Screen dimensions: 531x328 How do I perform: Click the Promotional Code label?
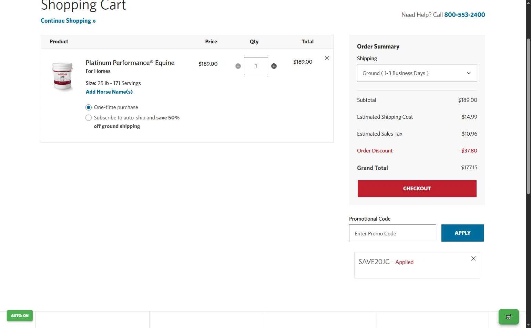(370, 219)
